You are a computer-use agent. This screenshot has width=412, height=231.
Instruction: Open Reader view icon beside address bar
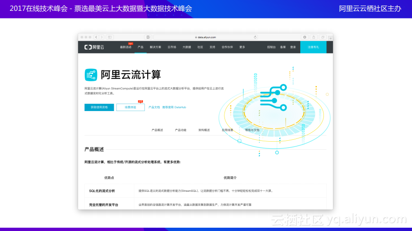tap(148, 37)
